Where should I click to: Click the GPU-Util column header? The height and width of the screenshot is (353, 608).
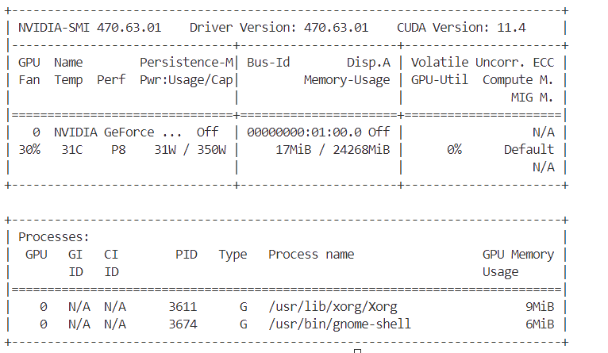tap(439, 79)
